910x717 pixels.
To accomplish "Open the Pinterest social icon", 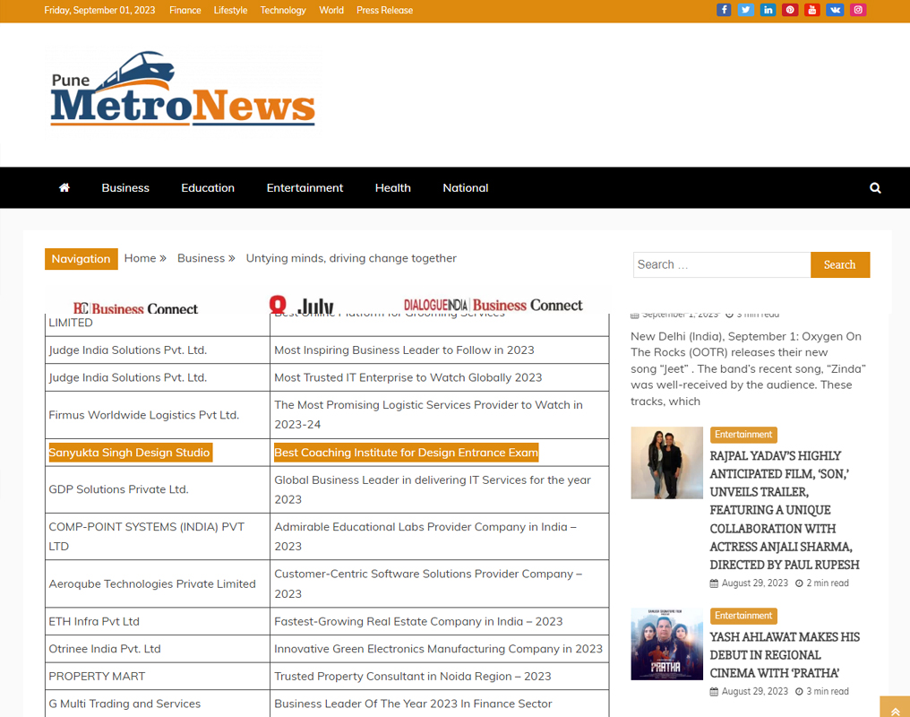I will point(790,10).
